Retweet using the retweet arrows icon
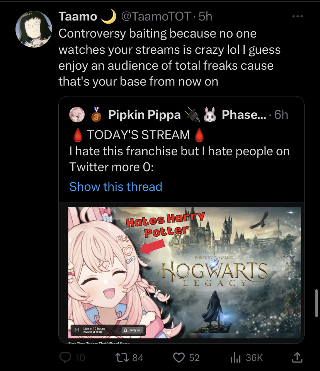Image resolution: width=320 pixels, height=371 pixels. [x=122, y=357]
